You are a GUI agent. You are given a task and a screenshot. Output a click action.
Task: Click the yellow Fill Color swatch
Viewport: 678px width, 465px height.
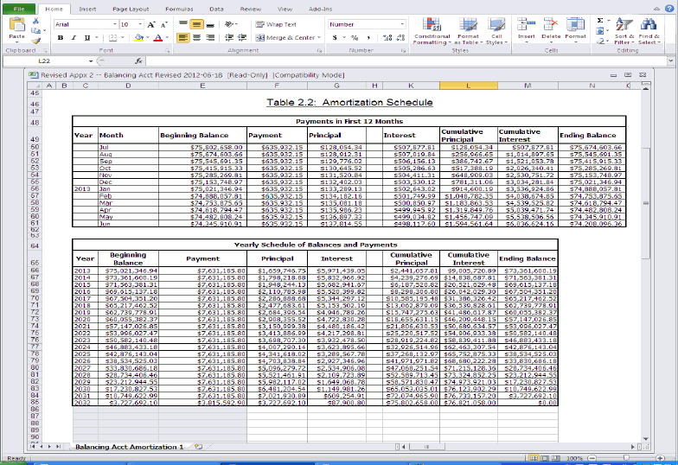point(137,38)
